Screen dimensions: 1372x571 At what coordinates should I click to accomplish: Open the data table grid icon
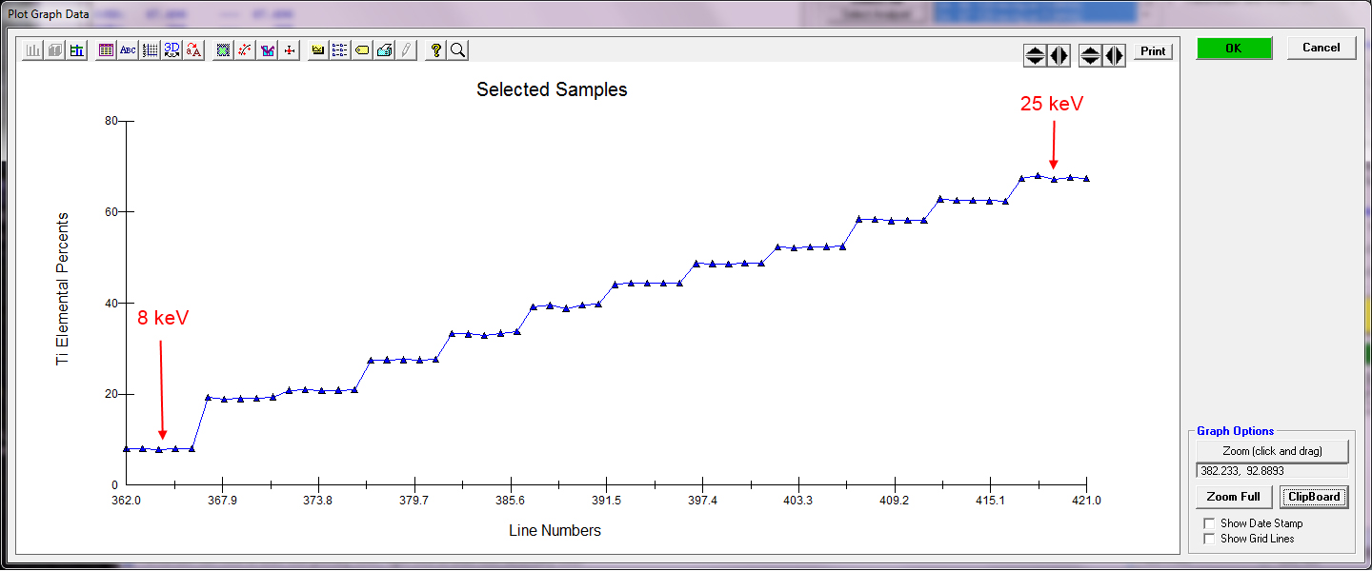point(106,50)
